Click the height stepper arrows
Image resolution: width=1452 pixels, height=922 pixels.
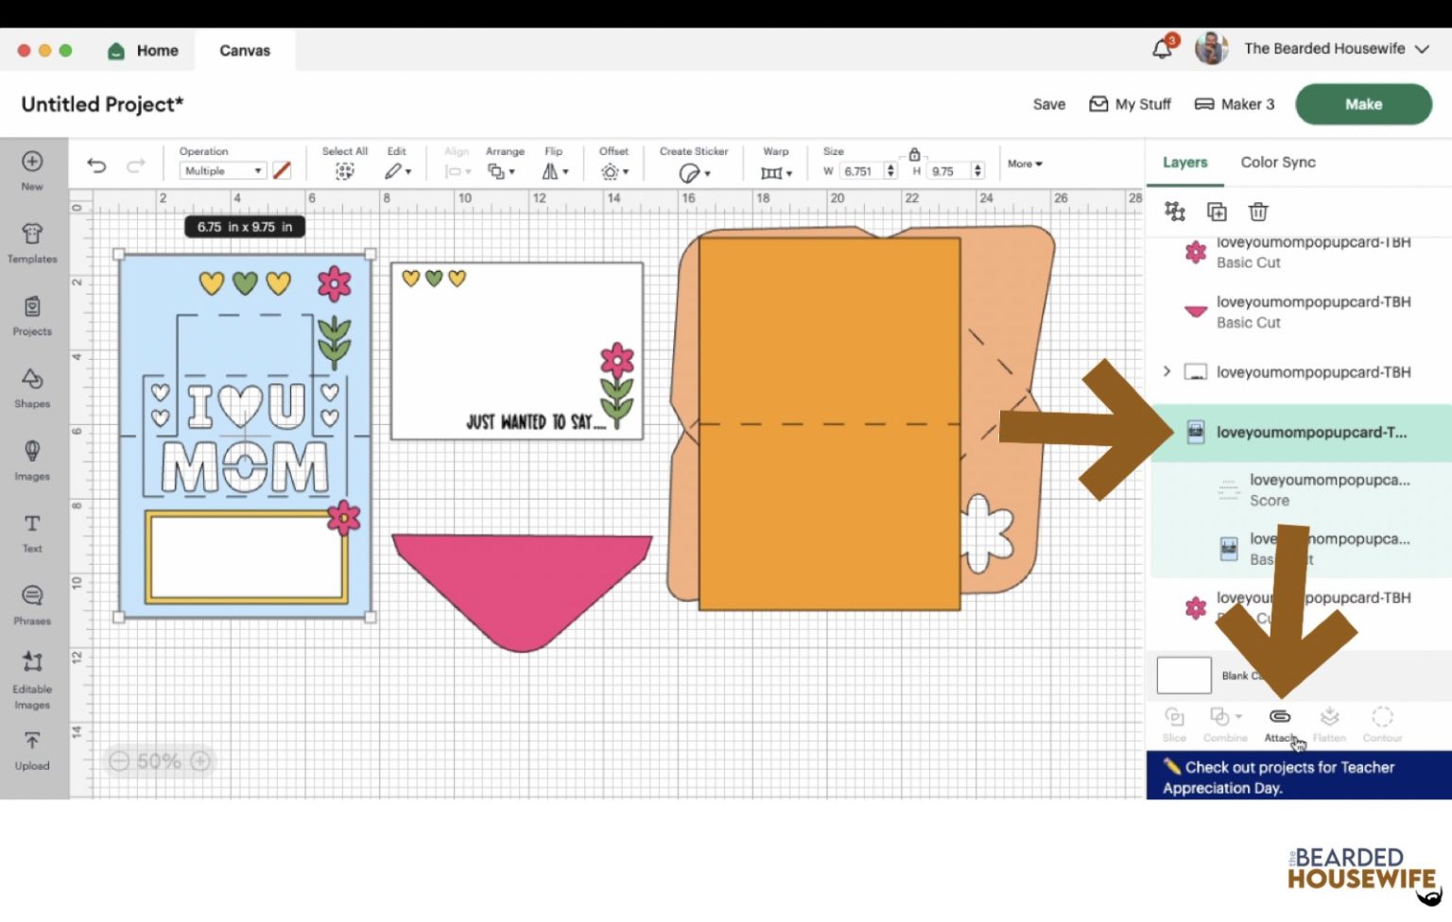(977, 171)
